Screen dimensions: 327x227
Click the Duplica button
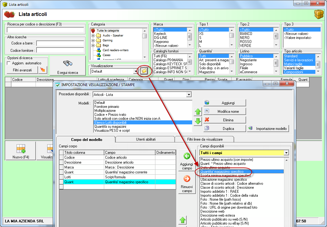(x=225, y=128)
